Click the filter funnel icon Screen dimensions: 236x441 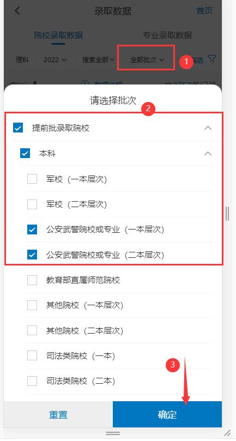212,59
